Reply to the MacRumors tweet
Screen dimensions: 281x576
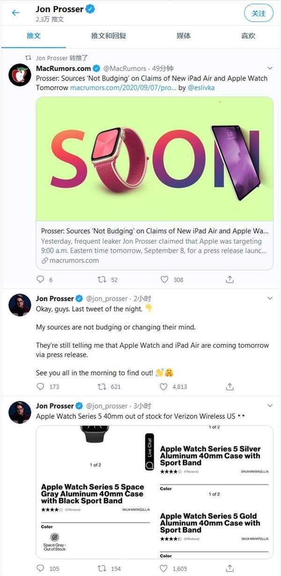40,279
